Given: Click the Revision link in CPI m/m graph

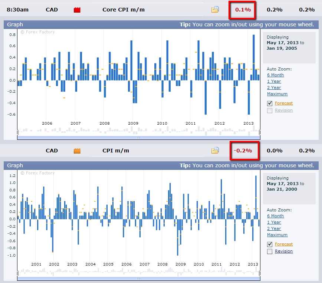Looking at the screenshot, I should (284, 251).
